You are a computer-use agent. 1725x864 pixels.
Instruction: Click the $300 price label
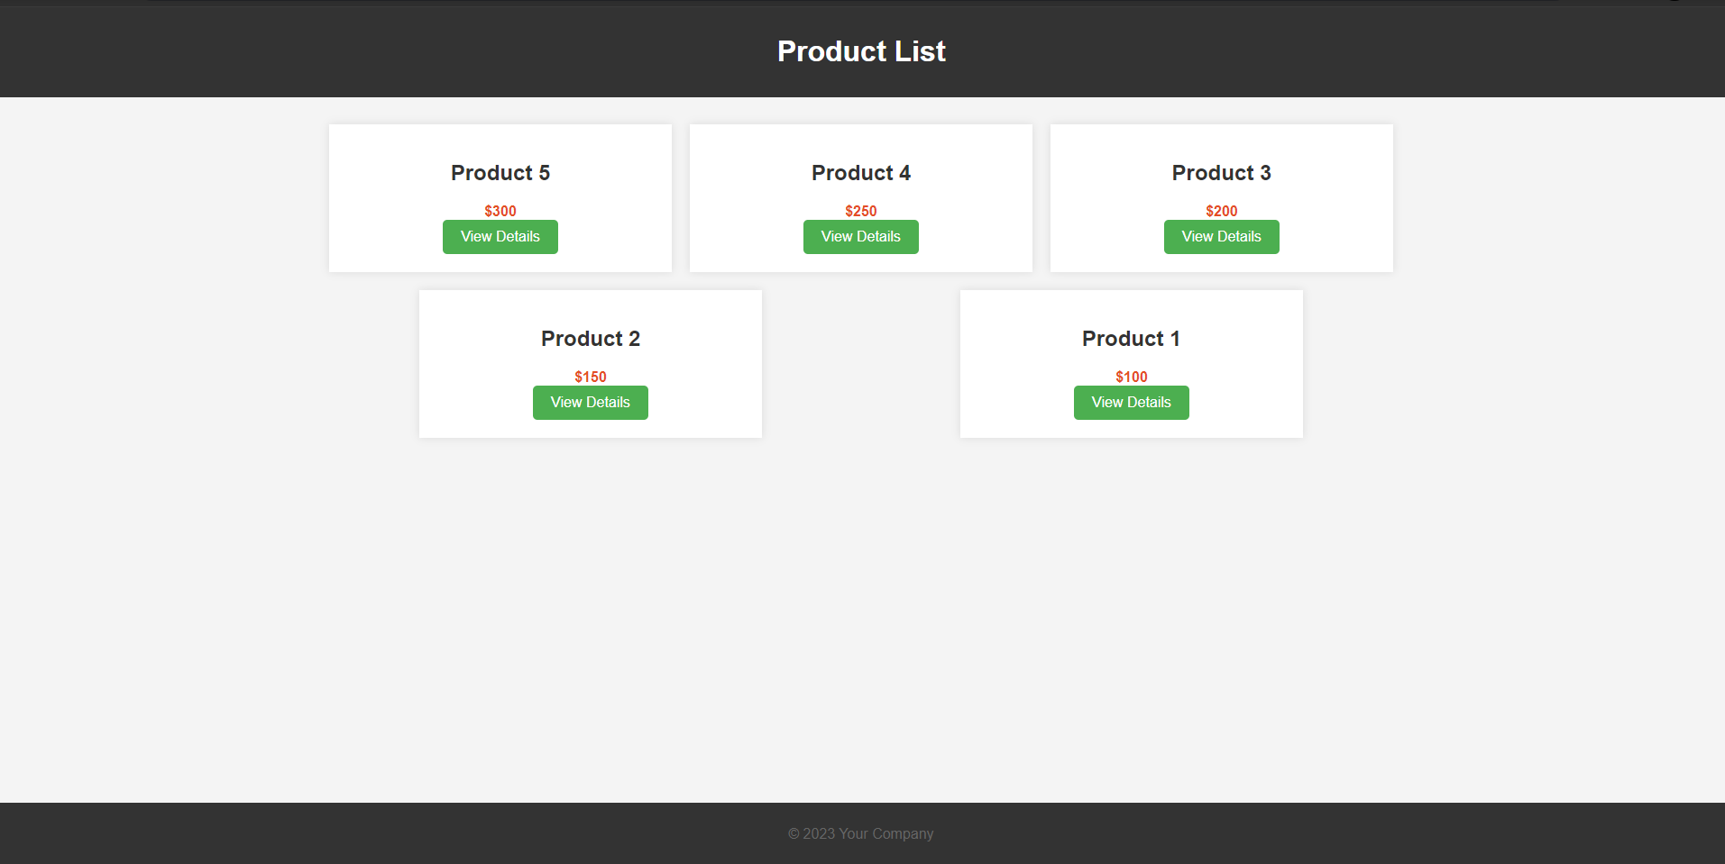click(x=500, y=211)
